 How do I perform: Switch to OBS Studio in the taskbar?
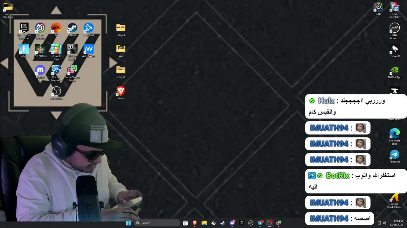[270, 223]
